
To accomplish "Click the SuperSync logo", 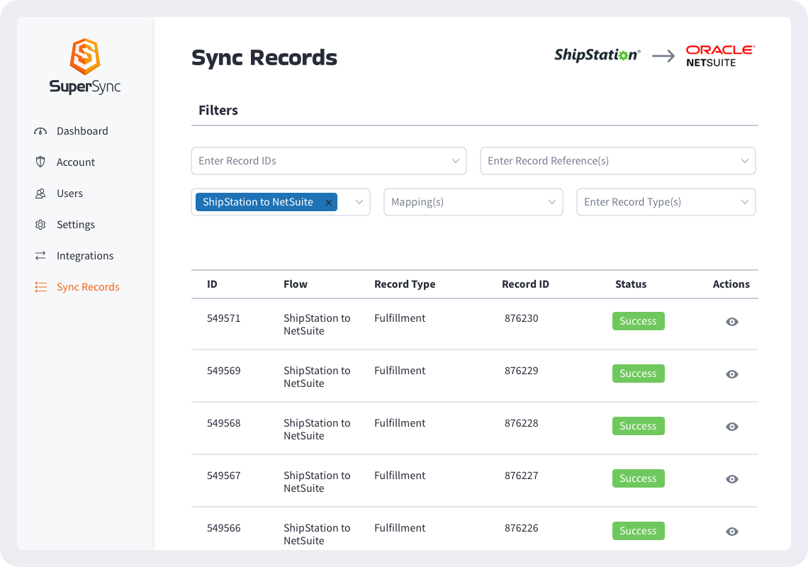I will tap(85, 67).
